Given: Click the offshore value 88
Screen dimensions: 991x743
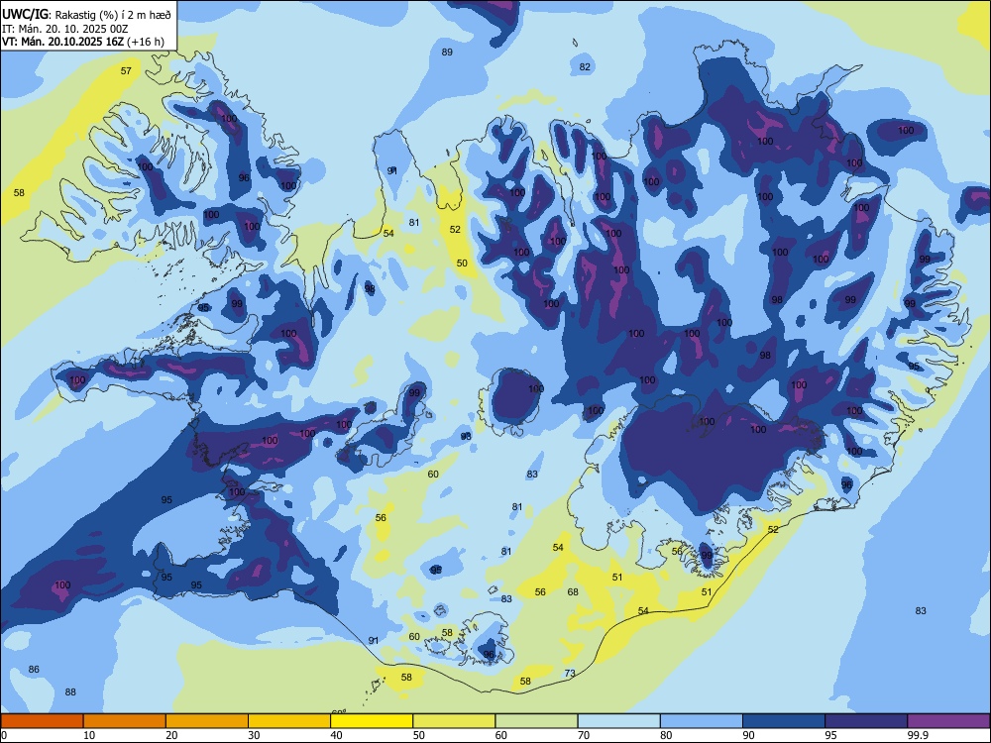Looking at the screenshot, I should (70, 691).
